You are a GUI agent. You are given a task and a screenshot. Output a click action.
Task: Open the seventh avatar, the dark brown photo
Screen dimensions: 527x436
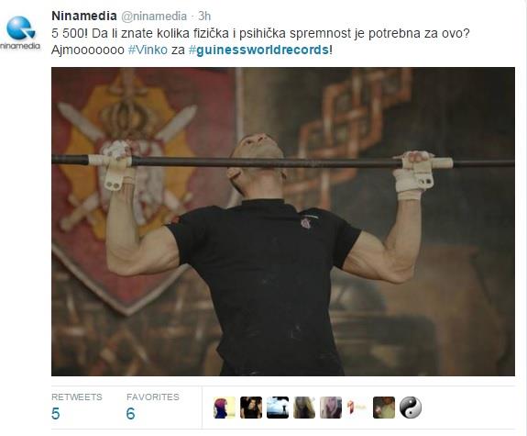point(384,408)
